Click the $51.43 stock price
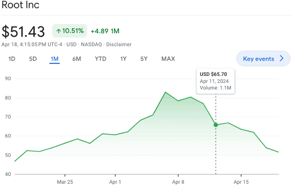Viewport: 292px width, 186px height. pyautogui.click(x=23, y=31)
